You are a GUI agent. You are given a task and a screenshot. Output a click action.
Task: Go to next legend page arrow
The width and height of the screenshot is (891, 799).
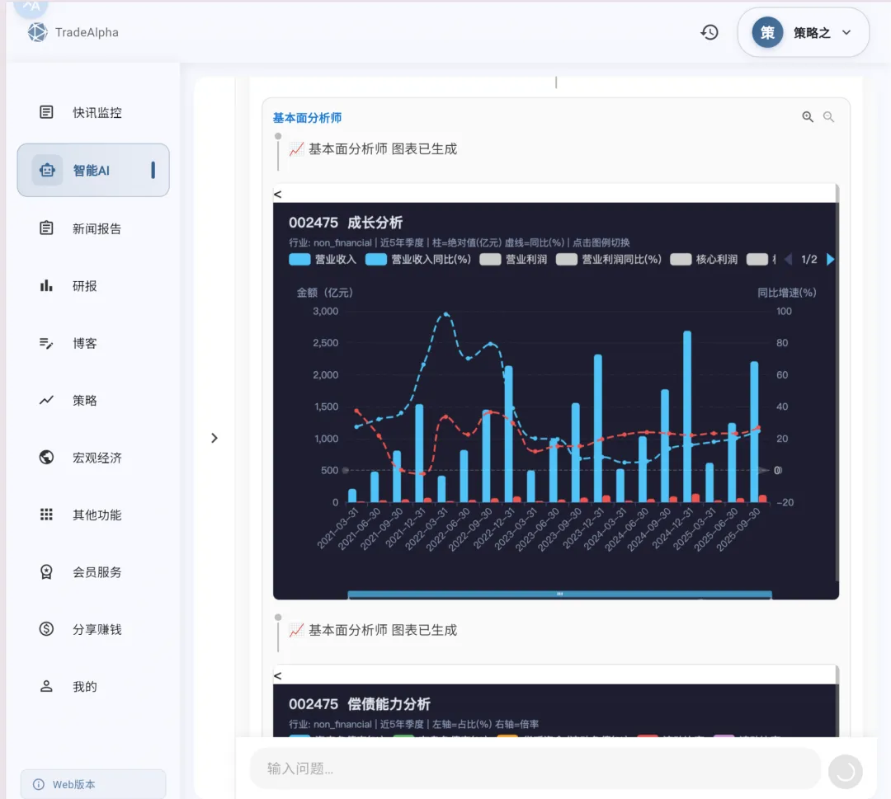[x=830, y=260]
